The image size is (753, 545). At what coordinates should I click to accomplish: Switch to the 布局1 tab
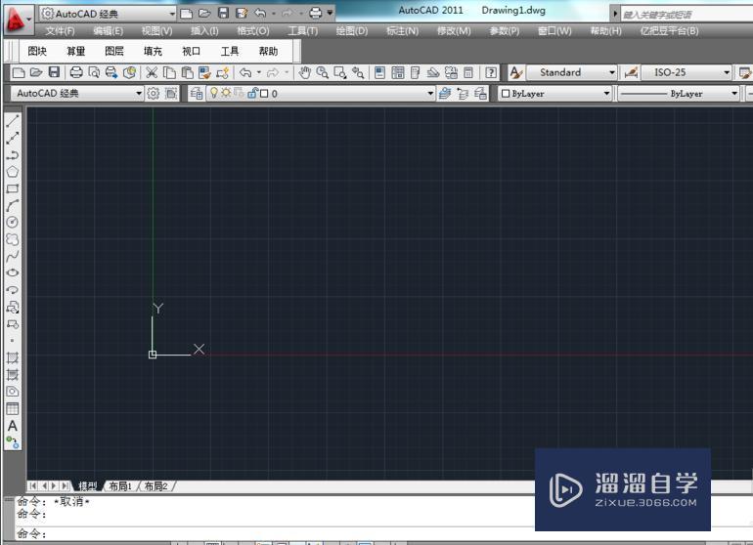coord(120,486)
